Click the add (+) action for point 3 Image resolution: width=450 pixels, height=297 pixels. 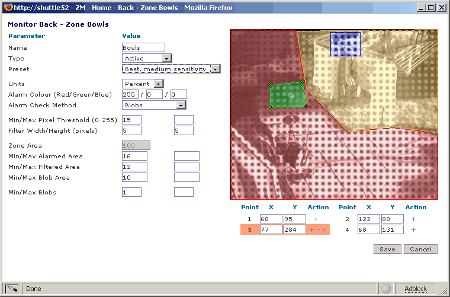pos(311,230)
